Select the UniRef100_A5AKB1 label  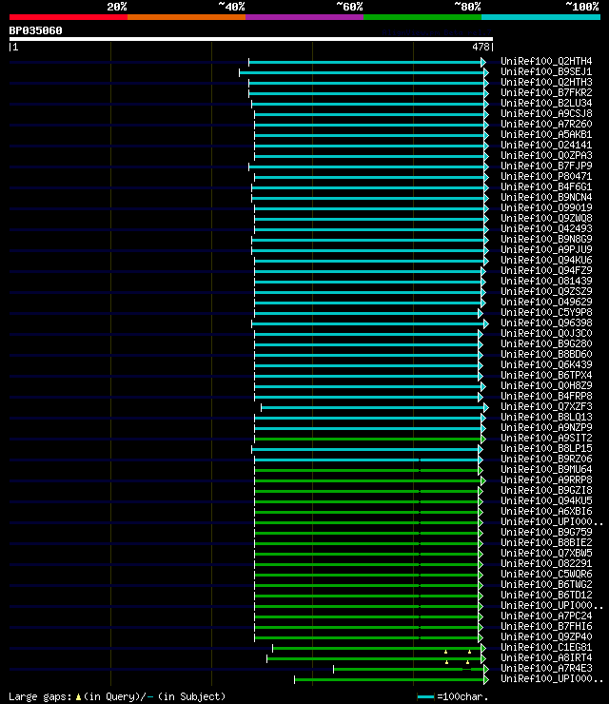[546, 134]
